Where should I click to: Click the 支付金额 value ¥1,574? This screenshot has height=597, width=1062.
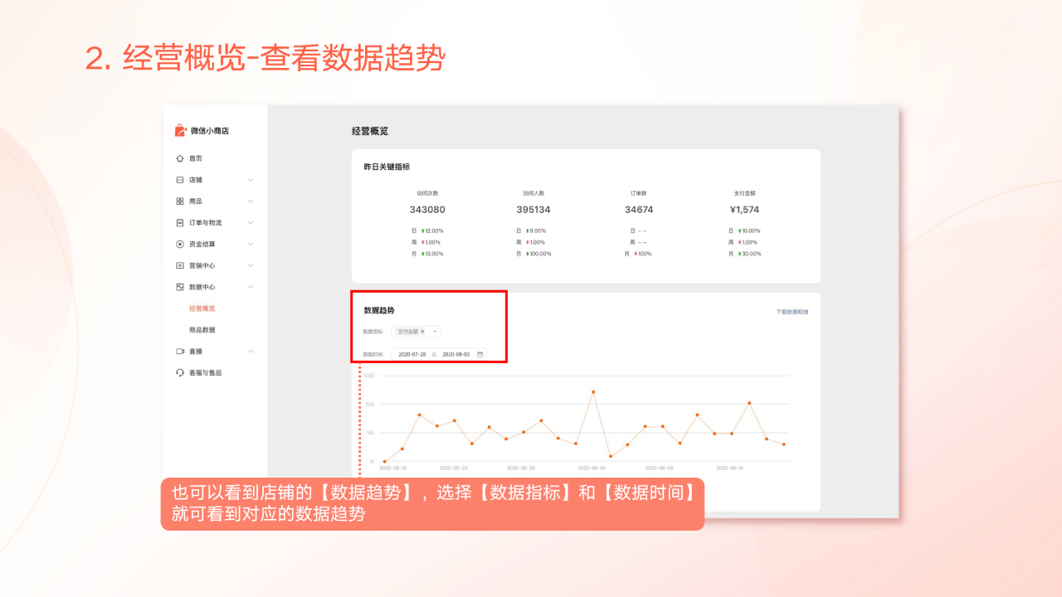tap(744, 210)
